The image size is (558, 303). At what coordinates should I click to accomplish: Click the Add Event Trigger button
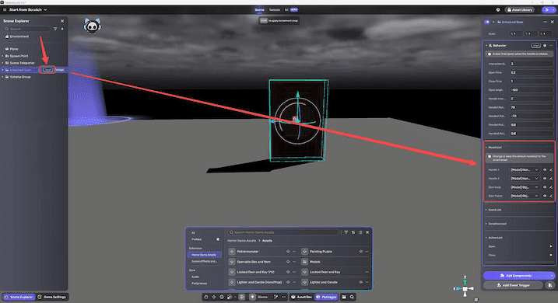[513, 285]
